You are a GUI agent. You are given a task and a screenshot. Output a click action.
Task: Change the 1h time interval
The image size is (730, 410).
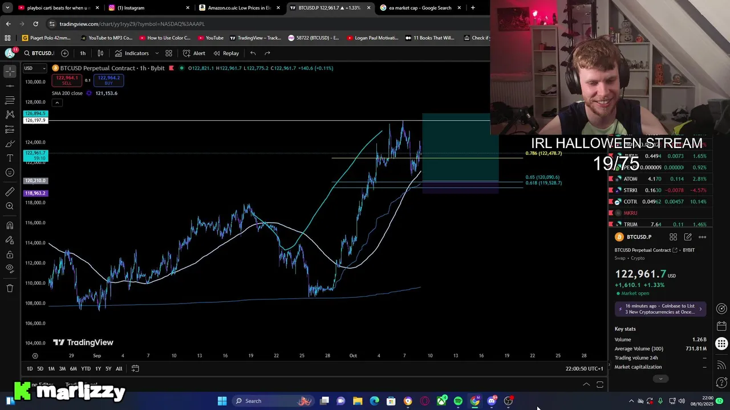point(83,53)
